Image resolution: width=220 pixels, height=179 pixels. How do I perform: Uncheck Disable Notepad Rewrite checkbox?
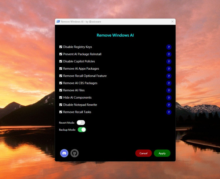pyautogui.click(x=60, y=105)
